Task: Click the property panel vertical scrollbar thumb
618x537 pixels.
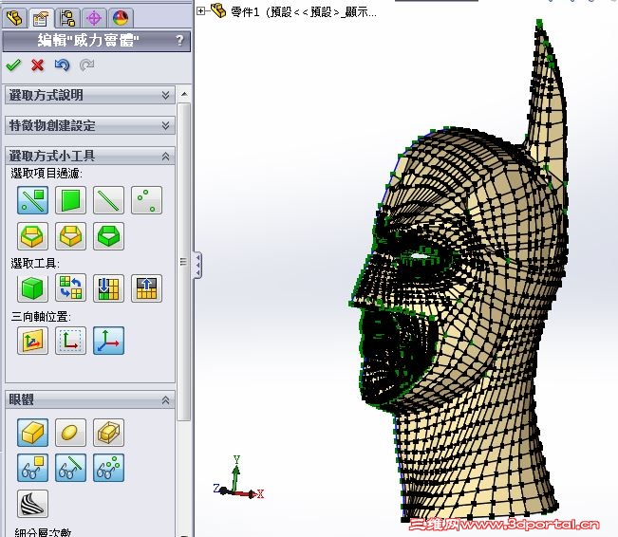Action: coord(184,262)
